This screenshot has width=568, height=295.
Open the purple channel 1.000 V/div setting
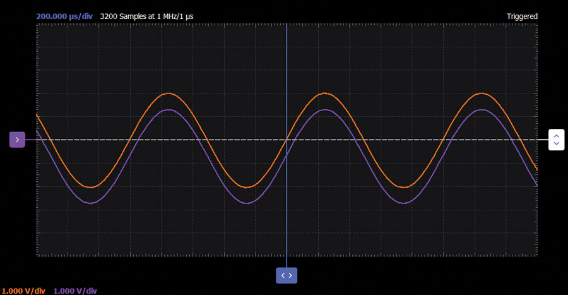click(75, 291)
